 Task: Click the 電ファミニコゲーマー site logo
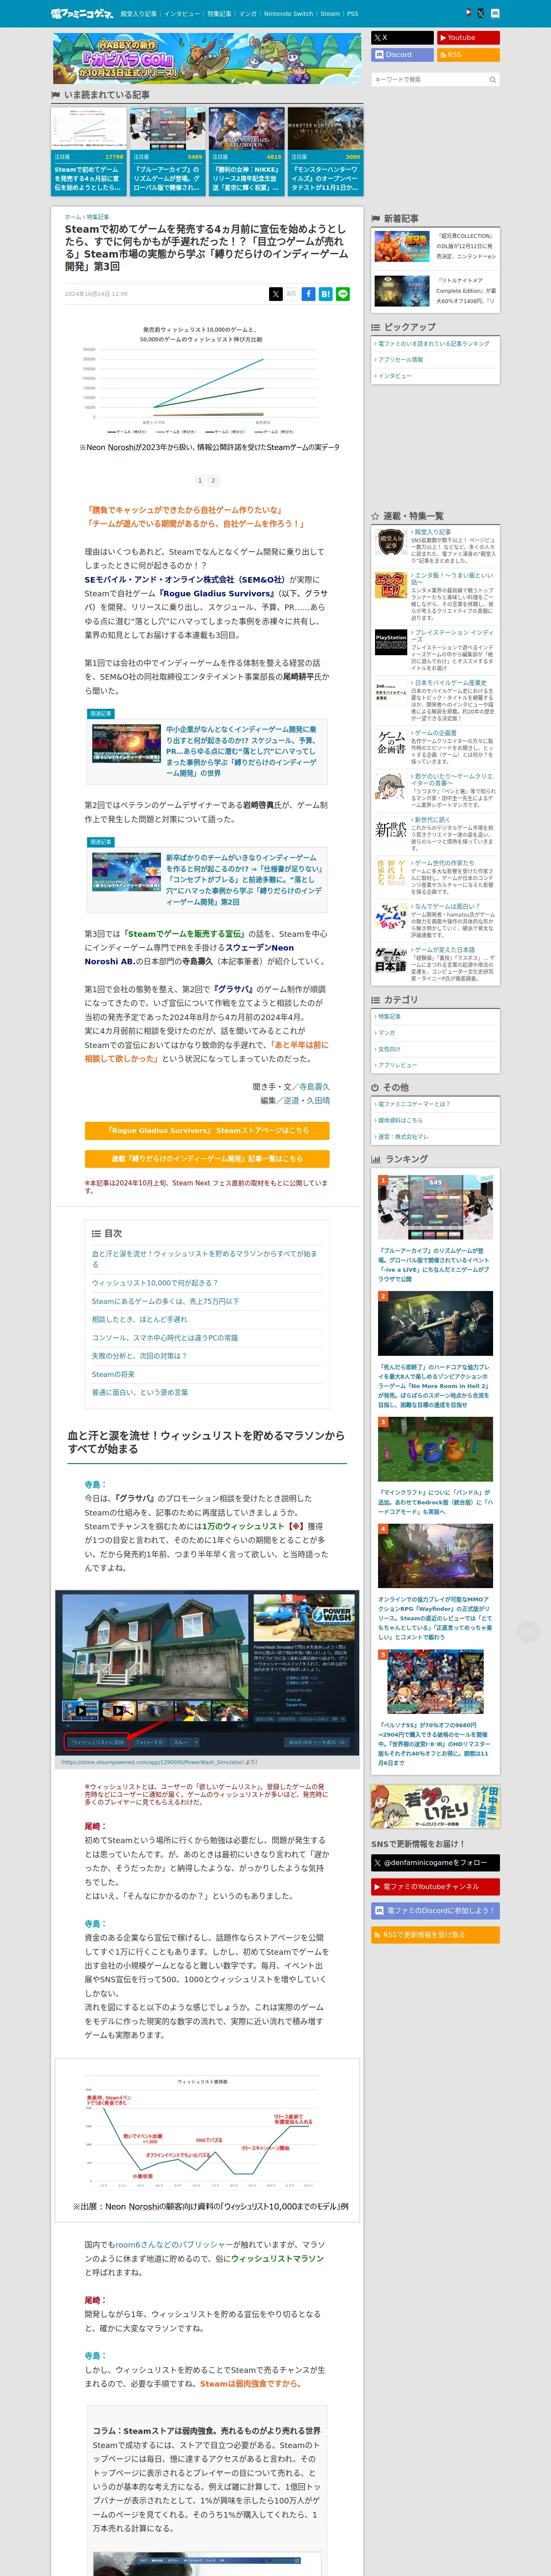[x=82, y=14]
